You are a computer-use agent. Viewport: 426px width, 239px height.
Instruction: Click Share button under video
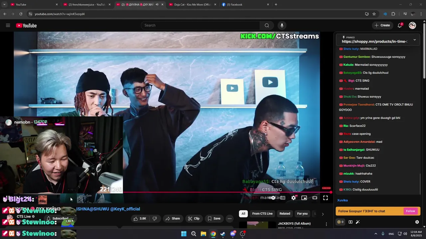click(x=173, y=218)
